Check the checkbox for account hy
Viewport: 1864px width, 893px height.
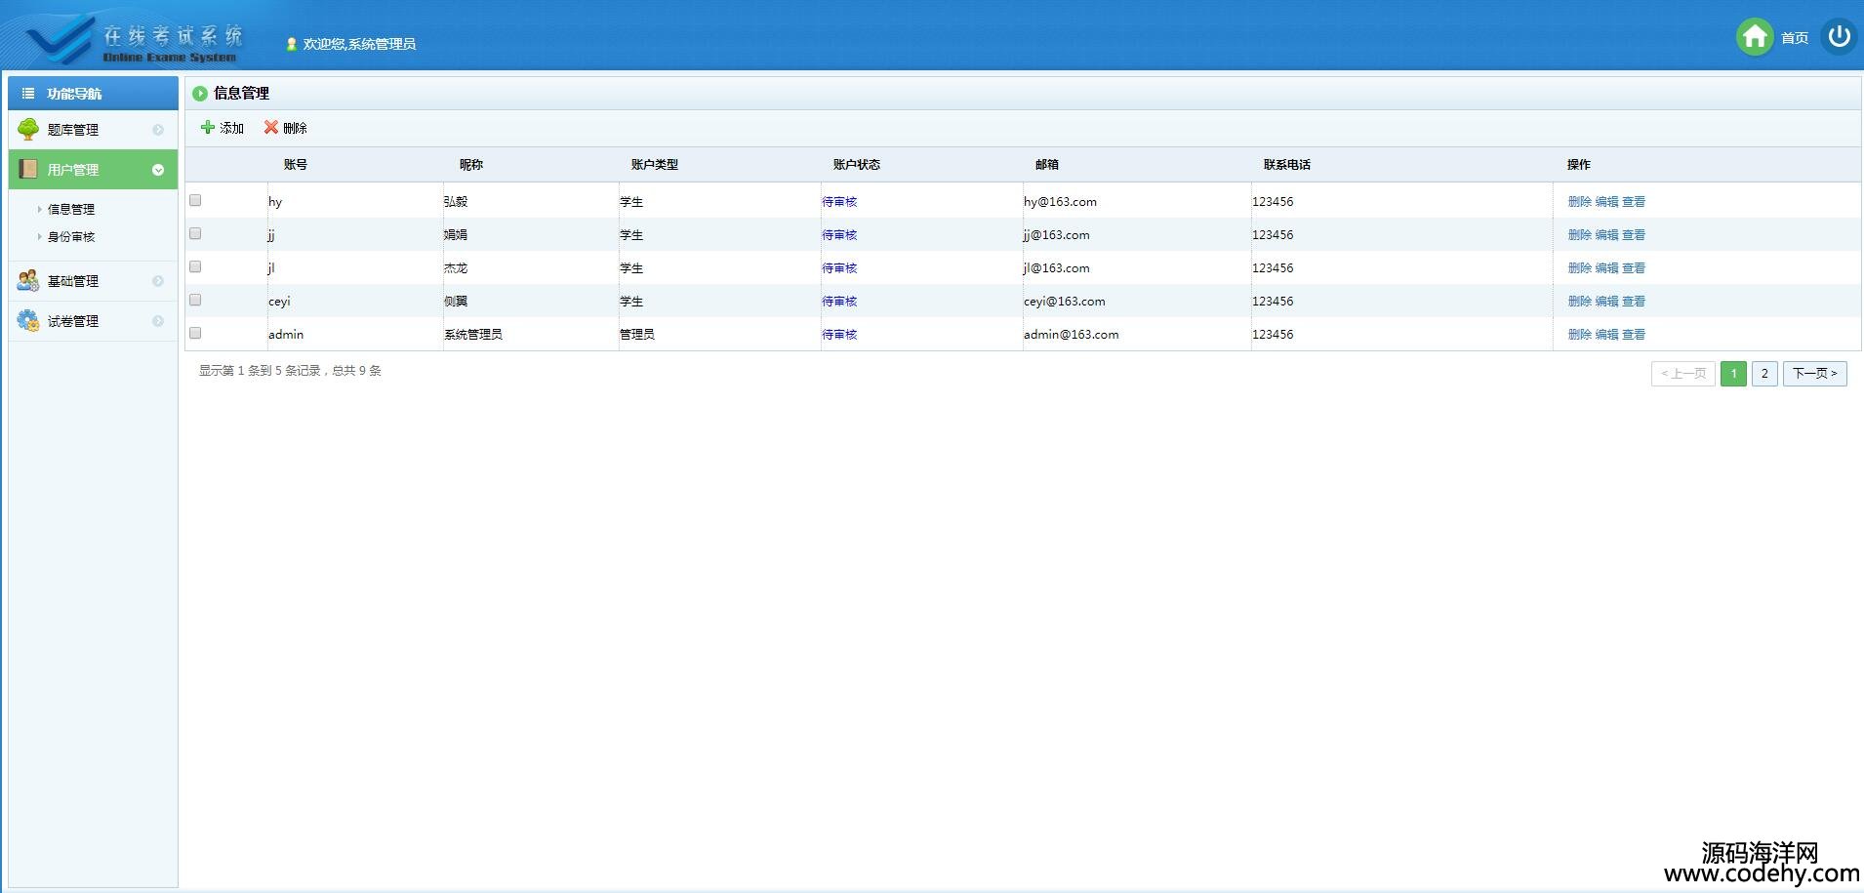tap(195, 200)
